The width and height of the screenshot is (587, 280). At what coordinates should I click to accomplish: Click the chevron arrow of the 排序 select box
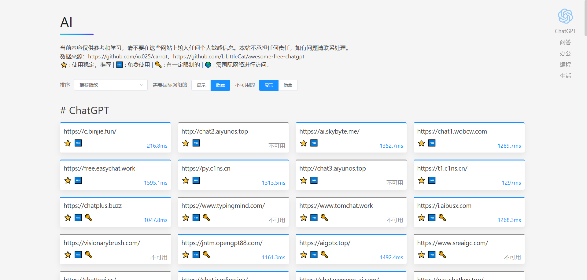(x=142, y=85)
